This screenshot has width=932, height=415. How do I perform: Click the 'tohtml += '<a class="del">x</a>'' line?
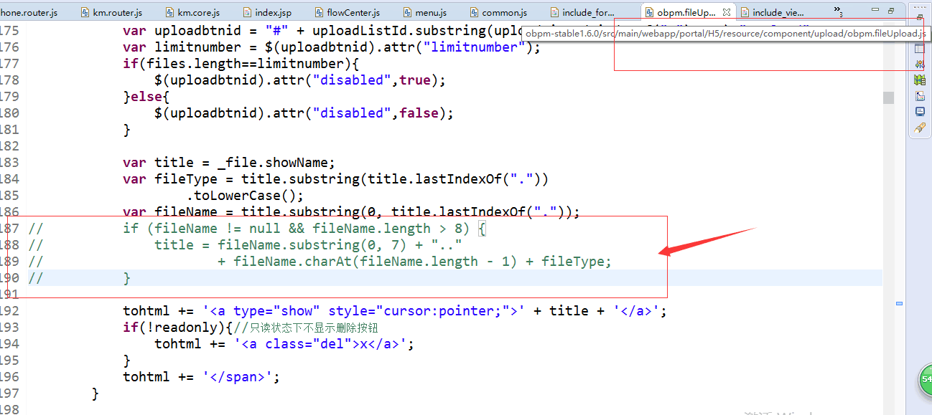click(284, 344)
